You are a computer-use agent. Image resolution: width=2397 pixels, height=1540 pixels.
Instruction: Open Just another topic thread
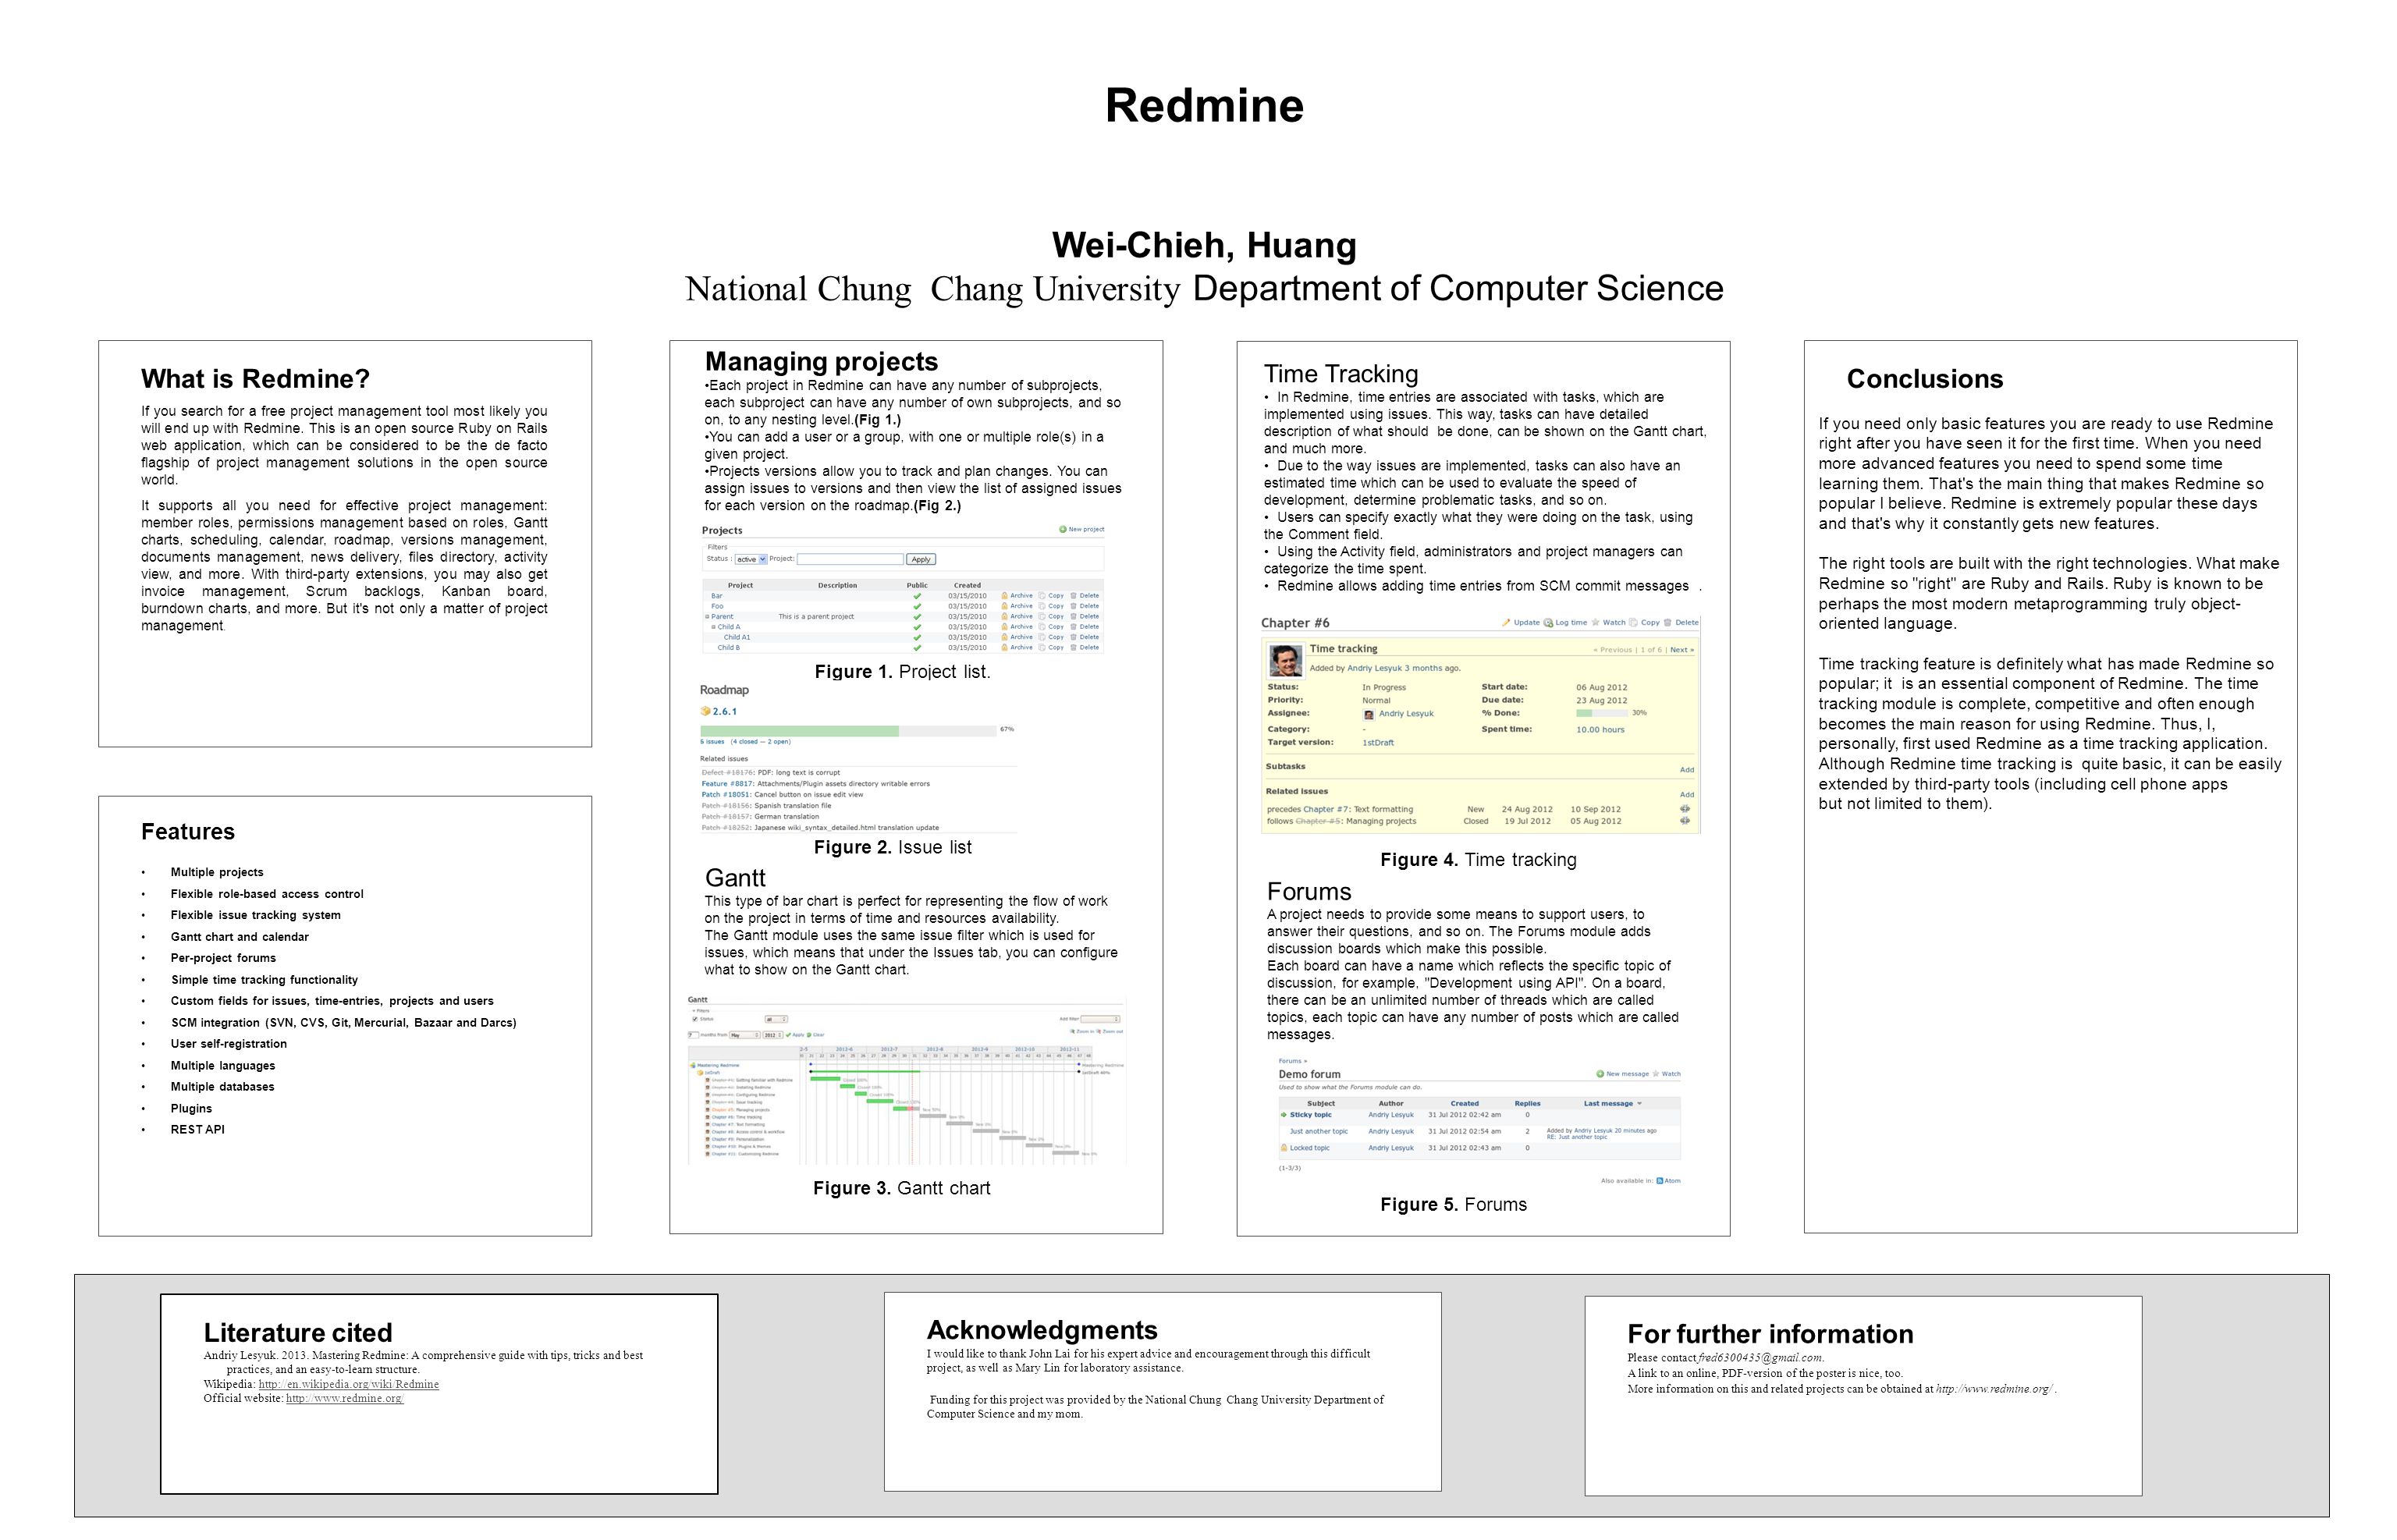click(1319, 1132)
